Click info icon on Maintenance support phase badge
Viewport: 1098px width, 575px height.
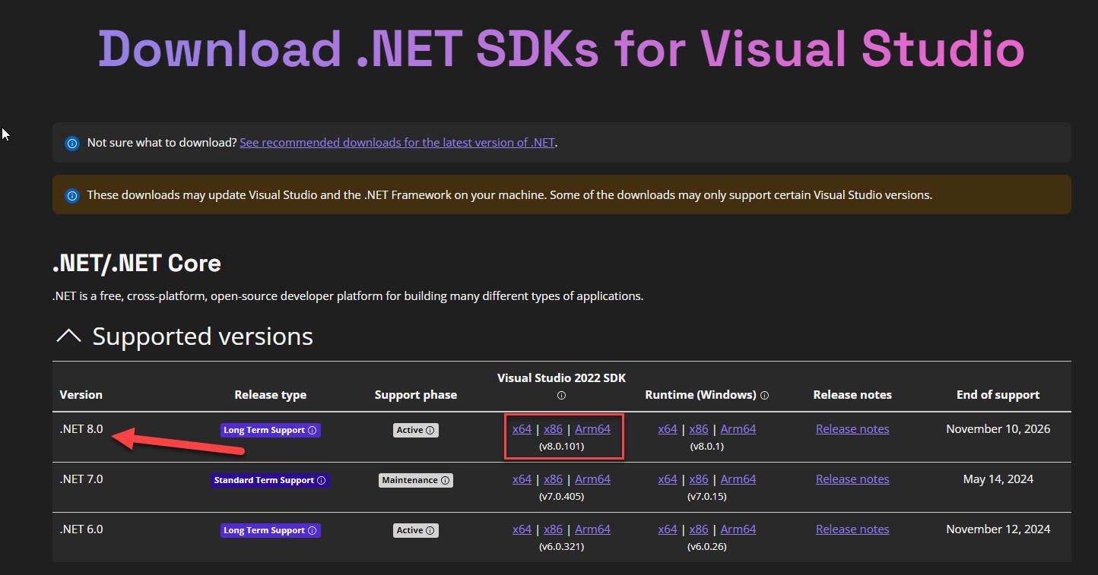tap(446, 481)
